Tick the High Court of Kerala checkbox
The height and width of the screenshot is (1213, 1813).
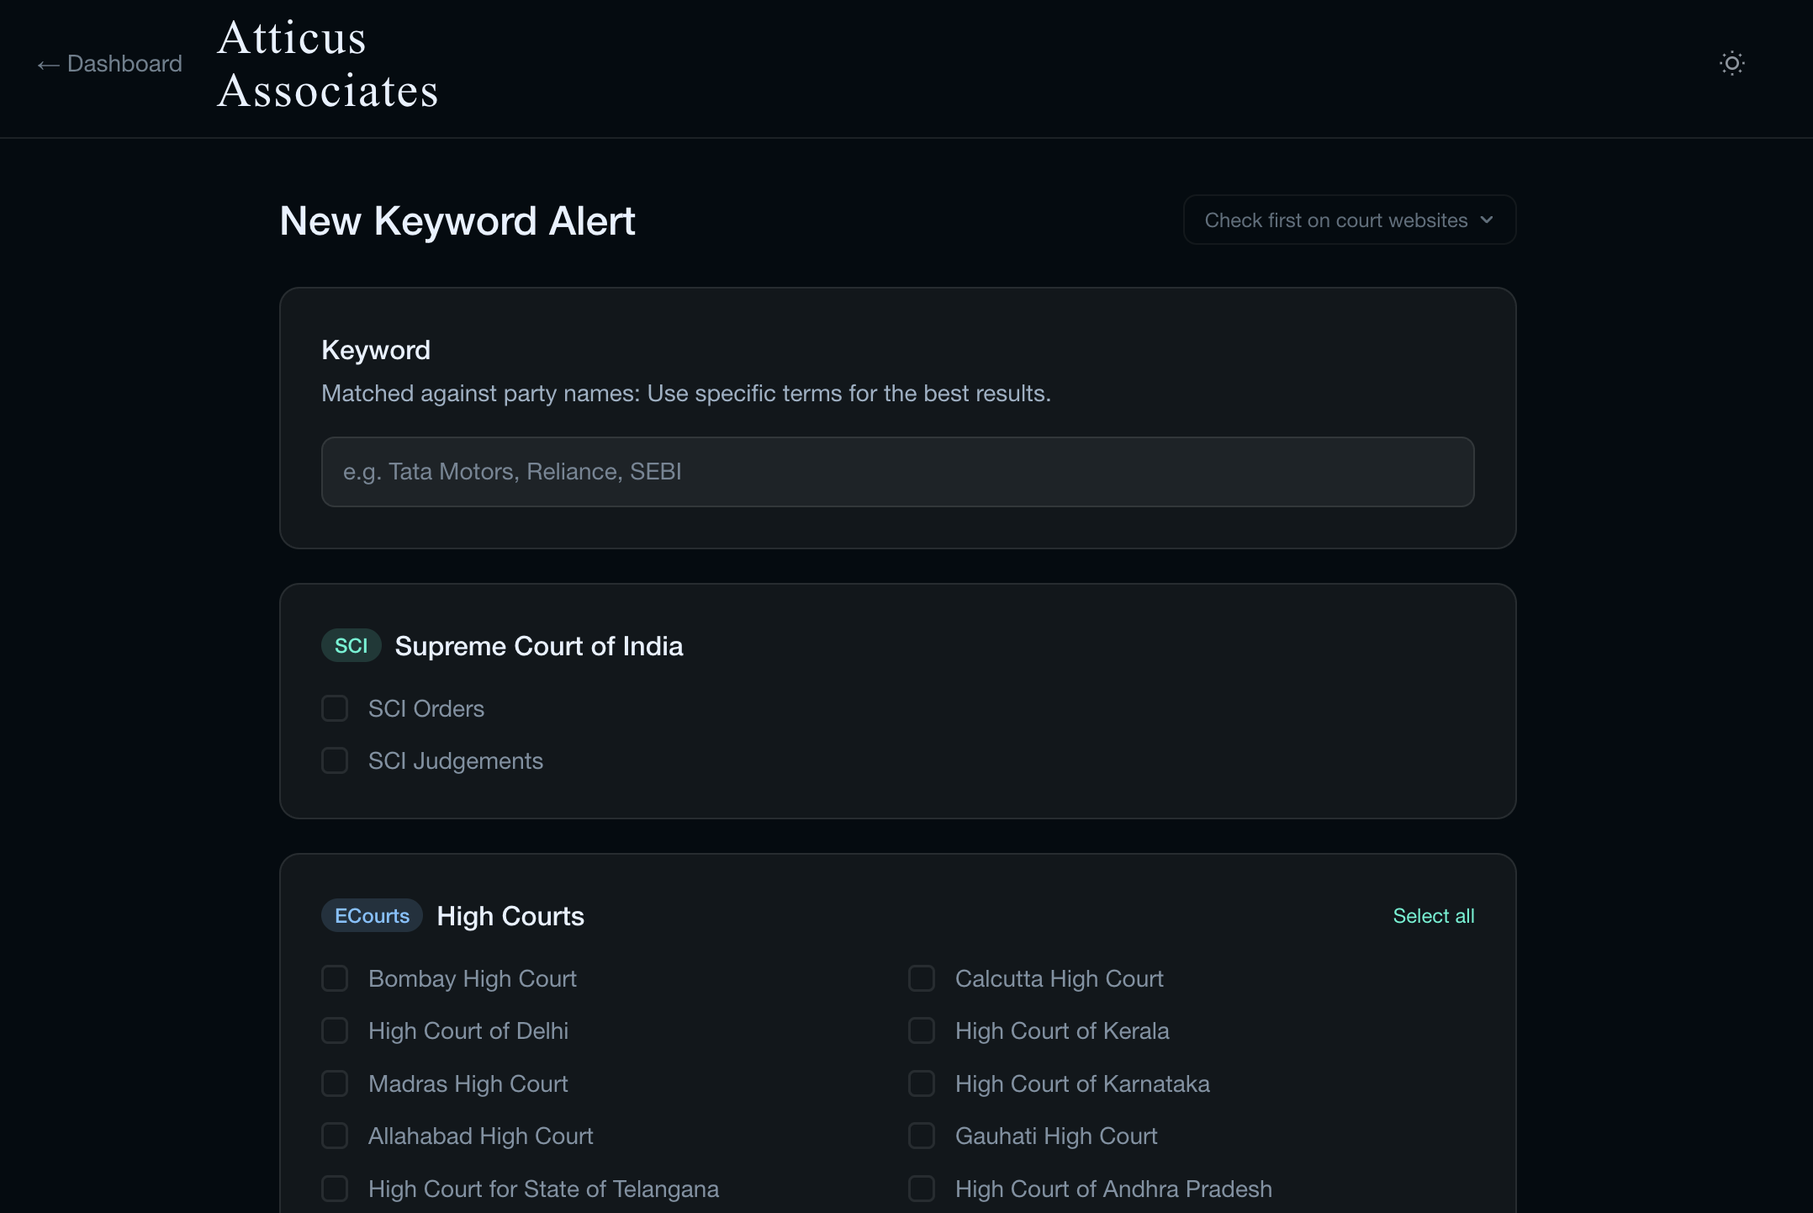point(922,1030)
